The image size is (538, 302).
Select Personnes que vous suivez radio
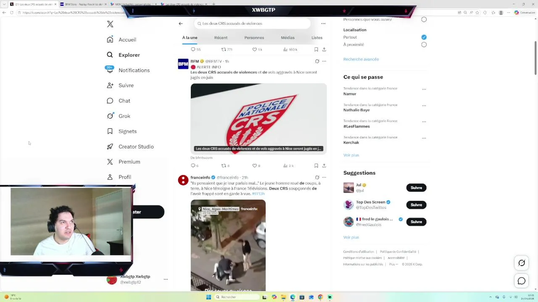(424, 19)
